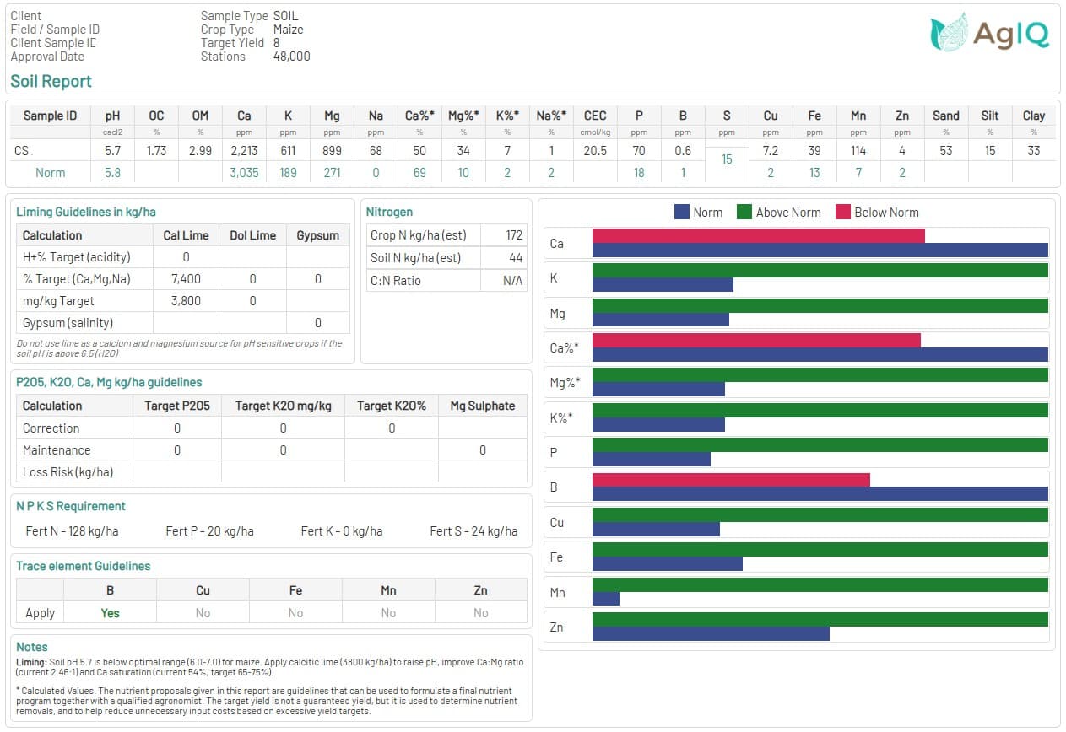Click the Nitrogen panel heading
Viewport: 1066px width, 732px height.
click(x=391, y=212)
